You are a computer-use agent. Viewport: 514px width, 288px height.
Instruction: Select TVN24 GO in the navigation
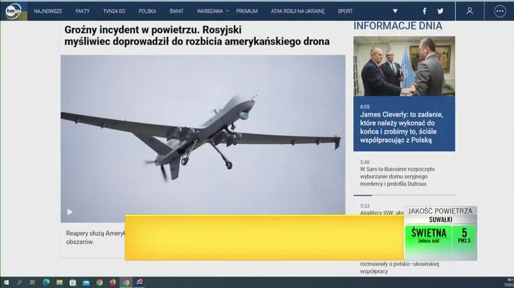[114, 11]
